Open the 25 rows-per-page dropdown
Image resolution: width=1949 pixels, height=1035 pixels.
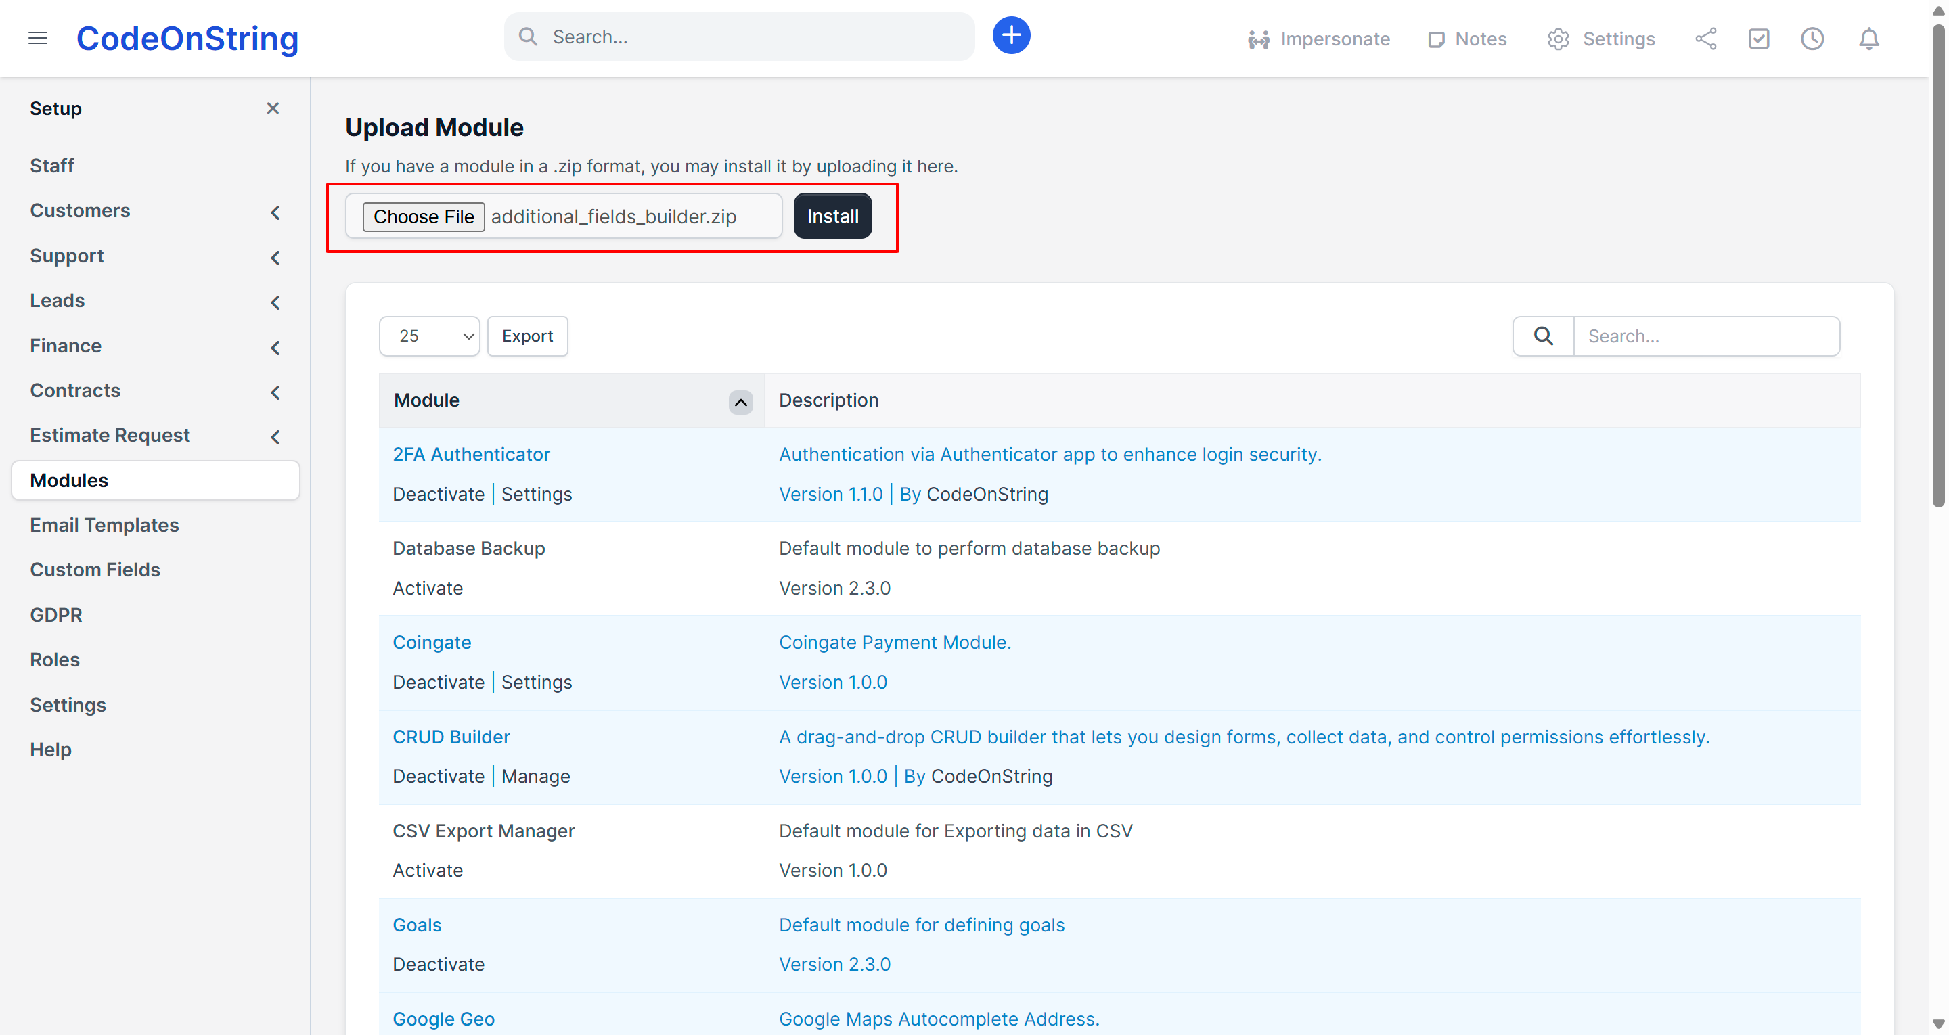coord(429,336)
